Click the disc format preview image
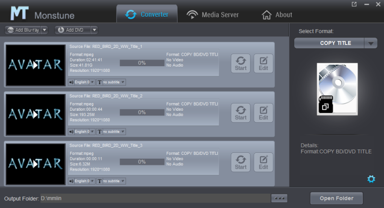Image resolution: width=384 pixels, height=208 pixels. [x=337, y=89]
